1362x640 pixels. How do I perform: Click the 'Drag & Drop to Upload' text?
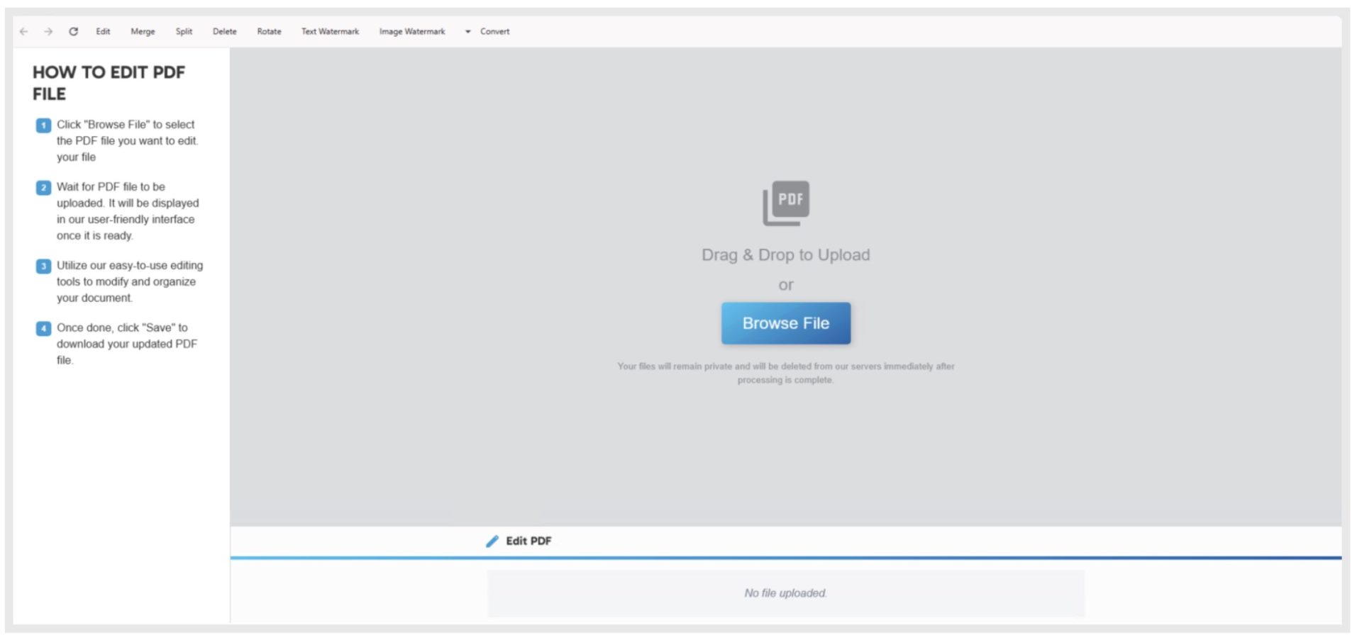click(785, 255)
